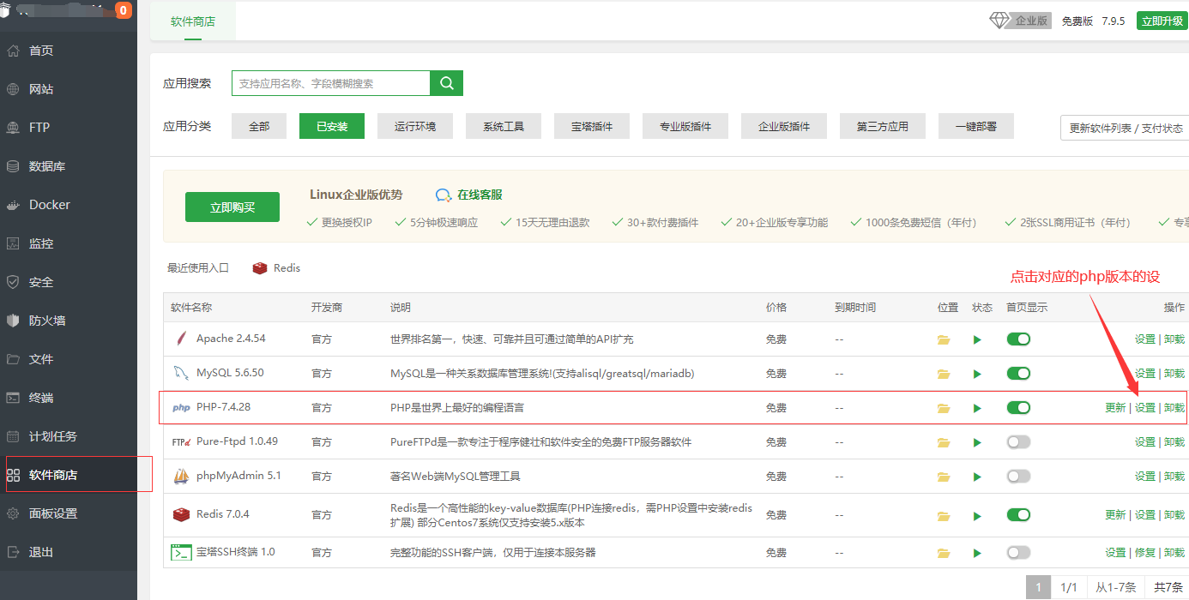Click the Redis icon in recent entries

(x=260, y=268)
